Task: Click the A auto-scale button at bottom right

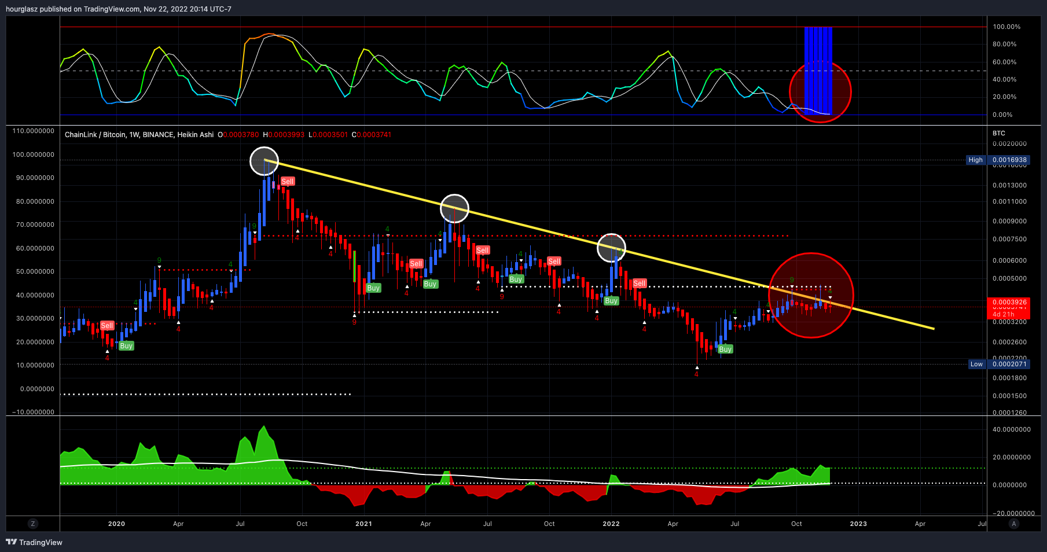Action: click(1013, 524)
